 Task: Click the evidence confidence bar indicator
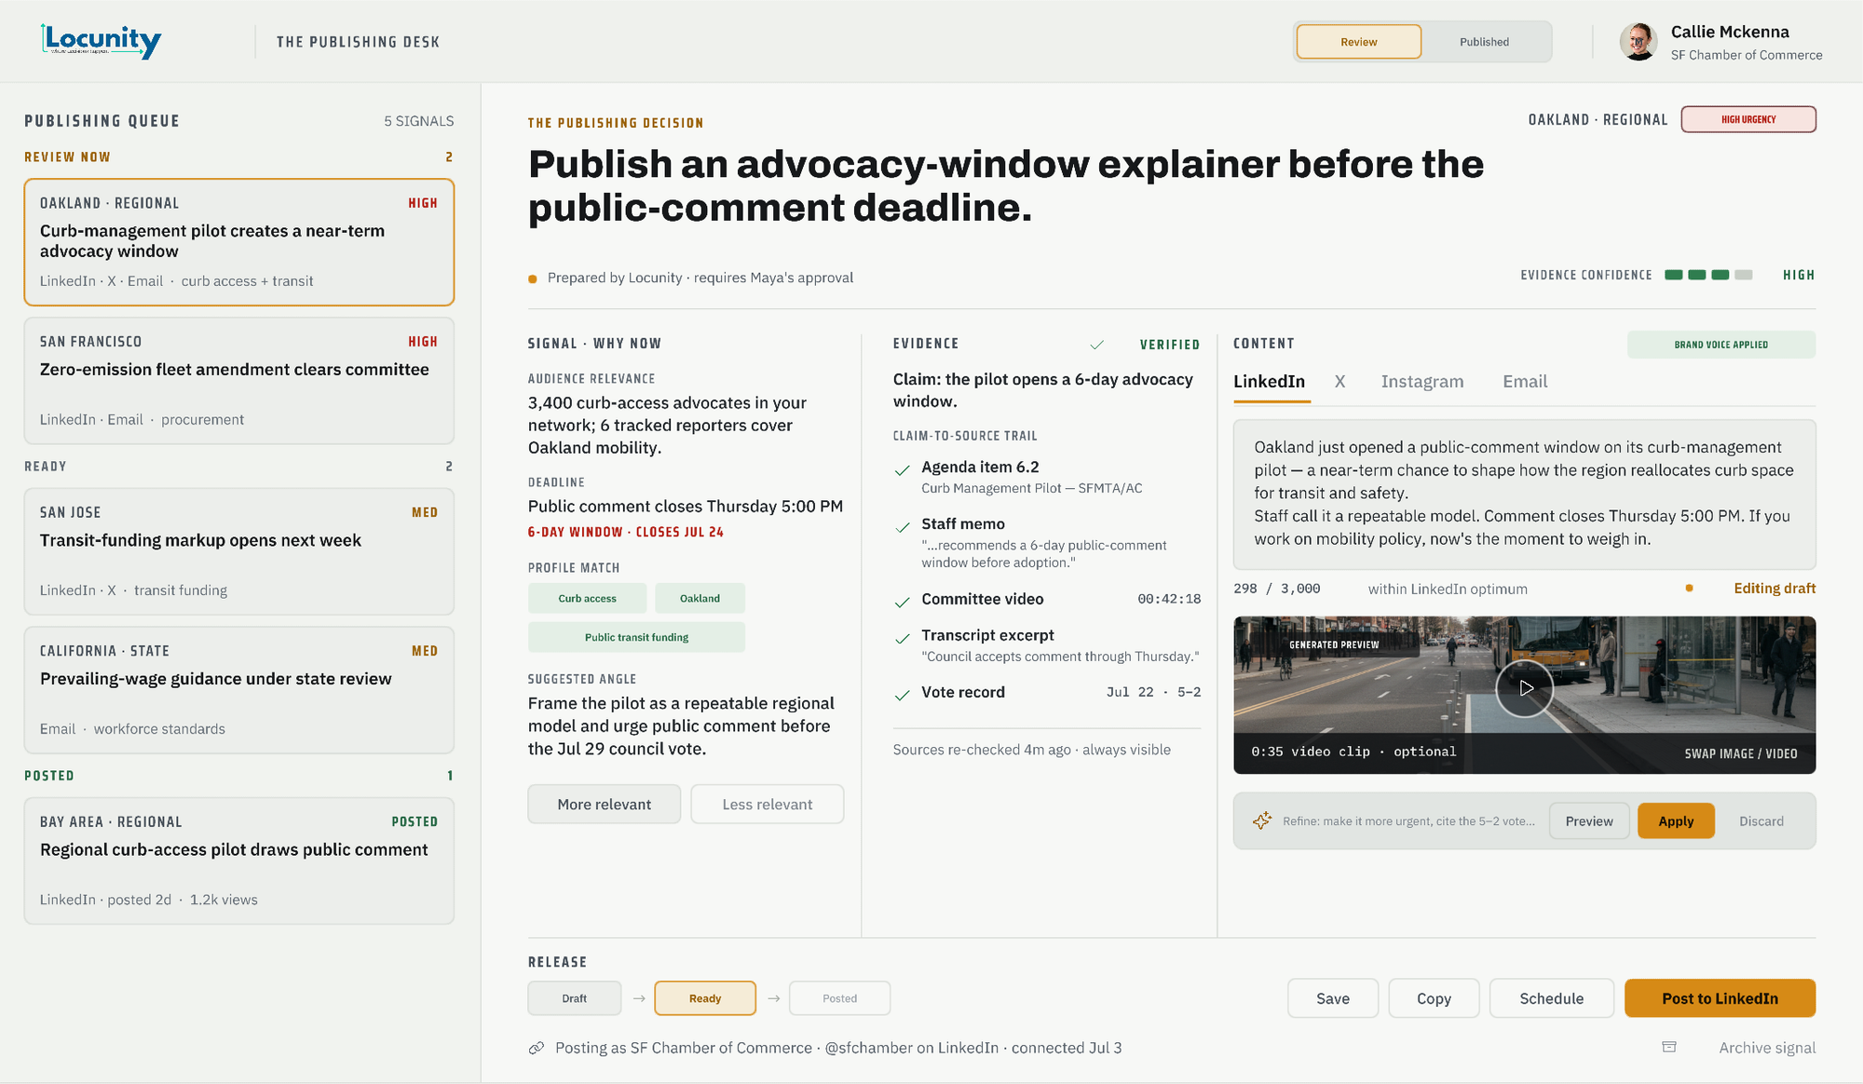(x=1708, y=275)
